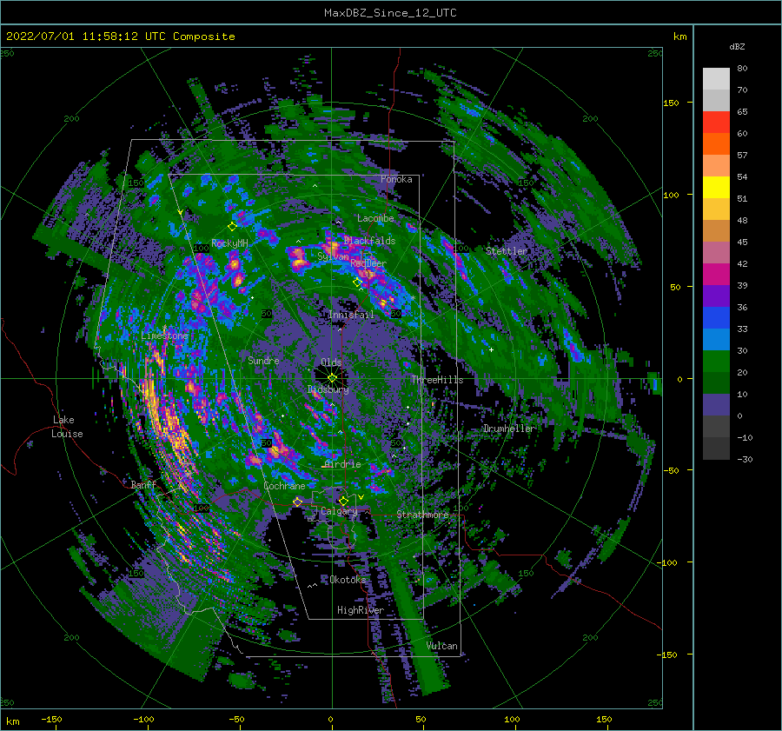Click the yellow diamond marker beside Cochrane
Screen dimensions: 782x731
298,502
